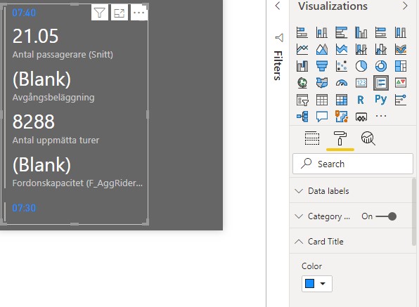Image resolution: width=419 pixels, height=307 pixels.
Task: Open the Fields tab of Visualizations pane
Action: (312, 138)
